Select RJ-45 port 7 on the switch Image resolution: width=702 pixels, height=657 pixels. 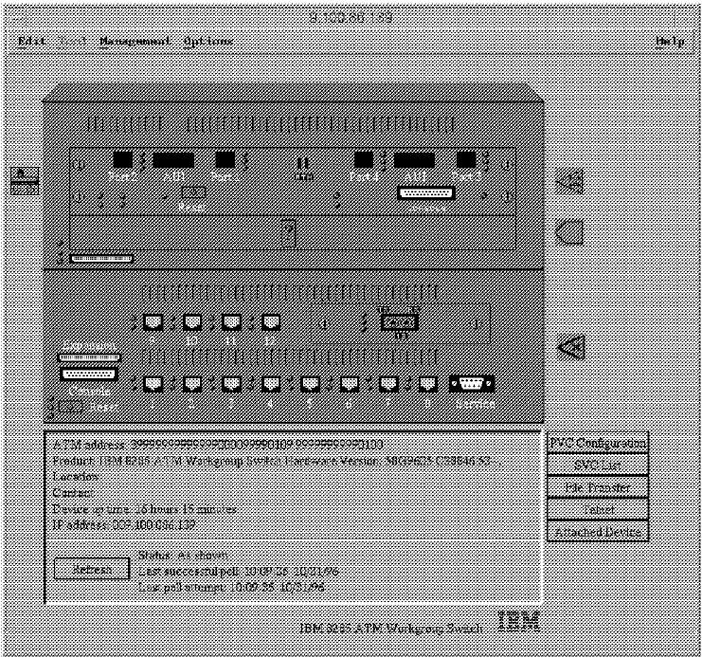tap(388, 384)
